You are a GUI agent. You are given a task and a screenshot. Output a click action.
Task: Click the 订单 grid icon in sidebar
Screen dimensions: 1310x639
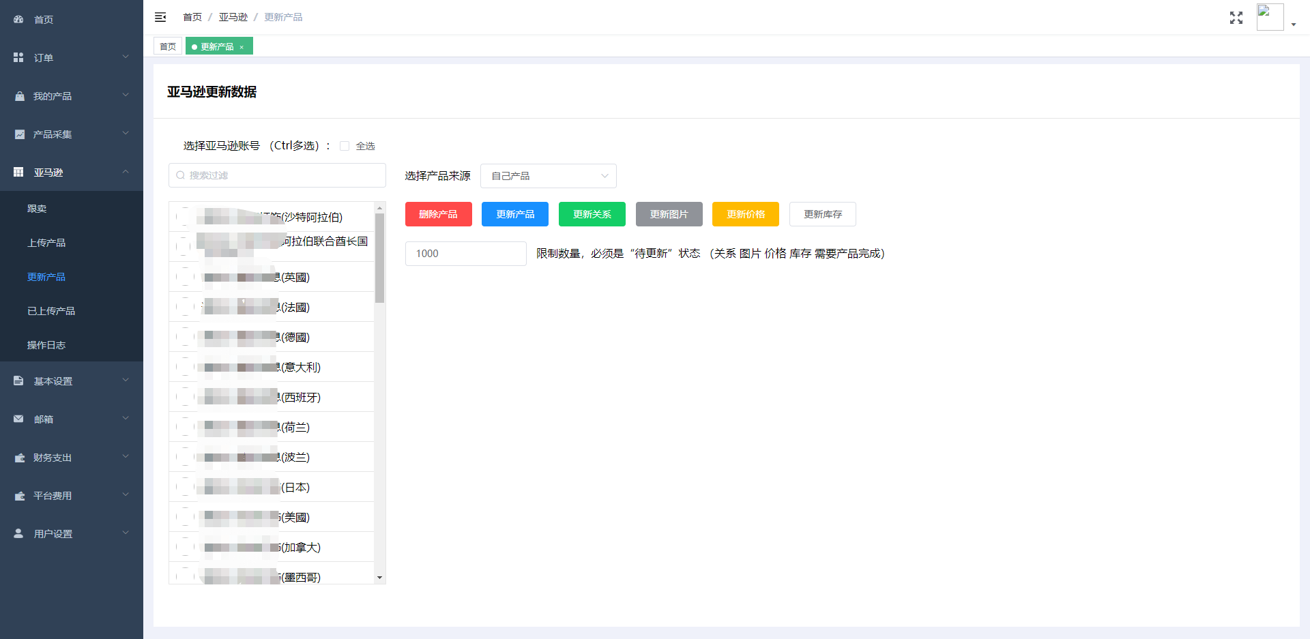click(x=18, y=58)
